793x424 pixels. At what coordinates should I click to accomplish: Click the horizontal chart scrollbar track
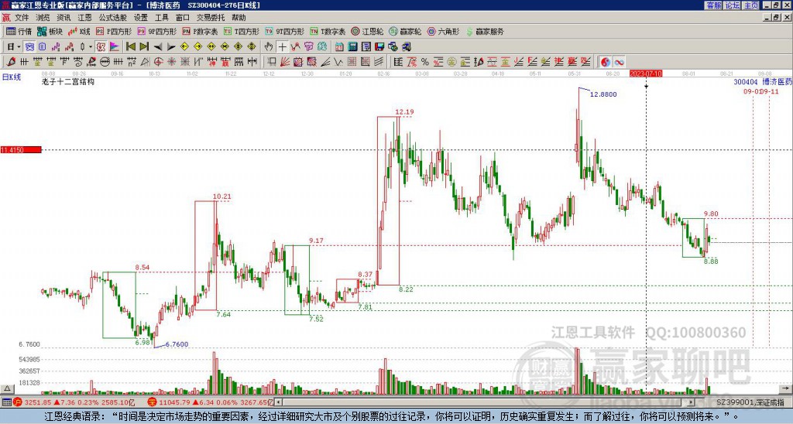(485, 402)
